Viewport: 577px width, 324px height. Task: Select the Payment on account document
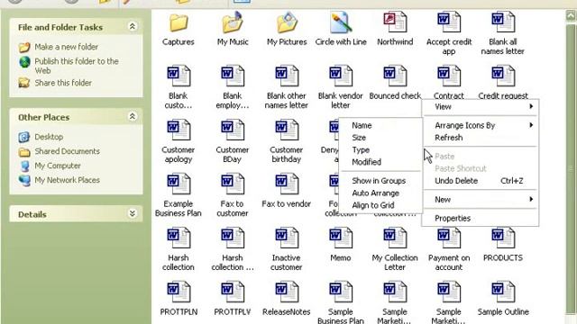click(449, 238)
